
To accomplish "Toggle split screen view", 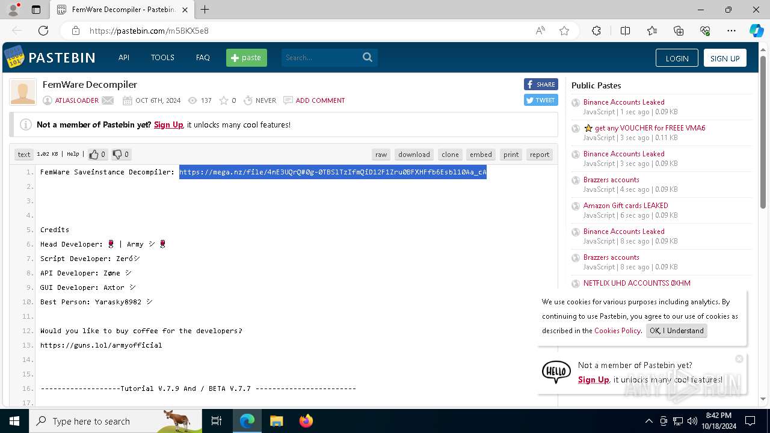I will 625,31.
